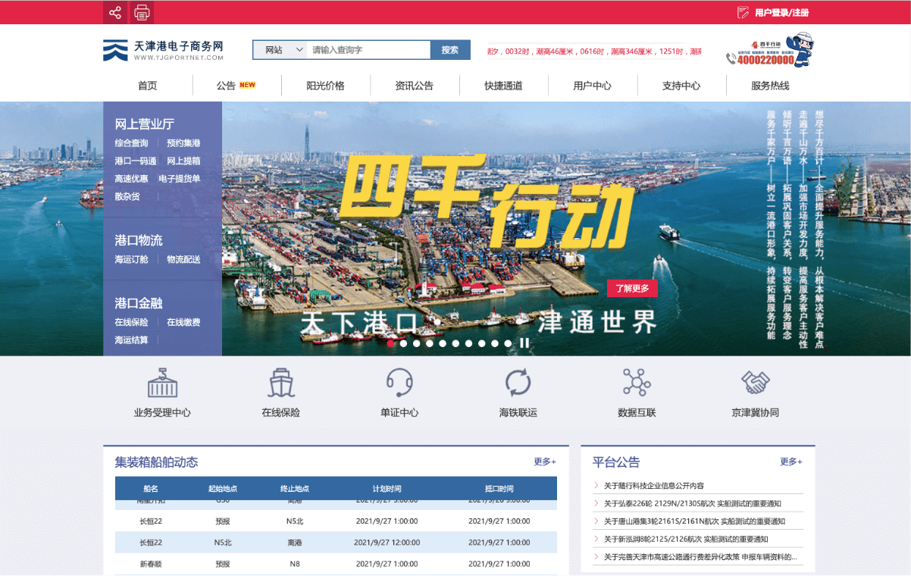Click the 用户登录/注册 link
Screen dimensions: 911x576
[781, 13]
